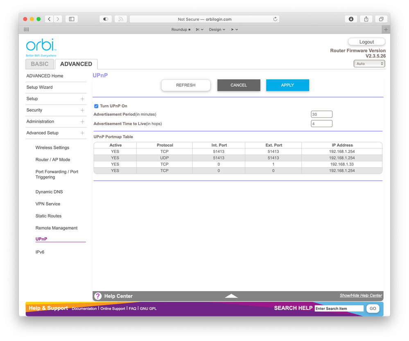Open tab overview with the tabs icon
The width and height of the screenshot is (409, 341).
tap(381, 19)
